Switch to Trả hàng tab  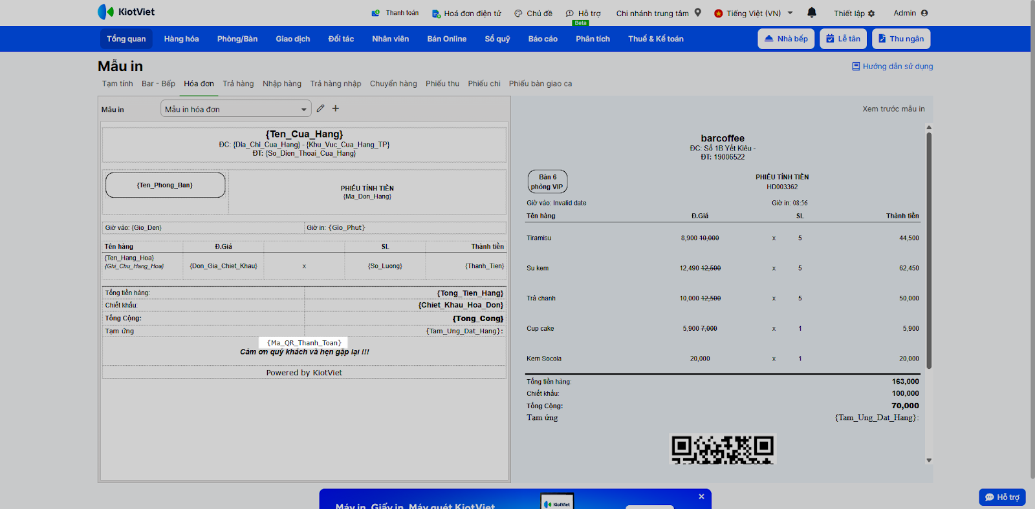click(238, 83)
